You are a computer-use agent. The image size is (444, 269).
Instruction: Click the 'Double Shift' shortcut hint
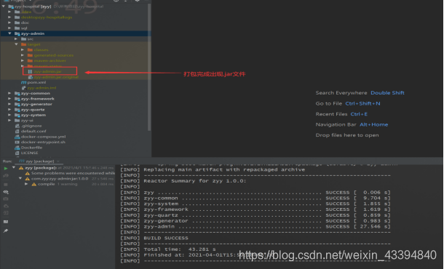pyautogui.click(x=387, y=93)
